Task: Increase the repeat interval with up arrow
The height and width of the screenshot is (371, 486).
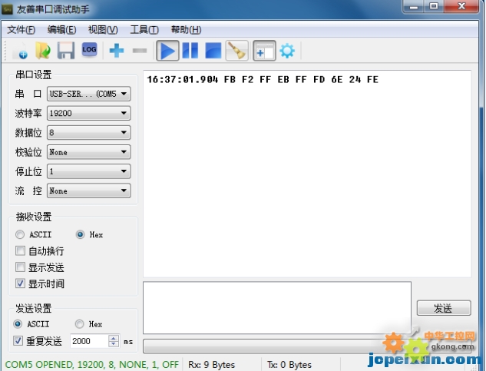Action: pos(114,338)
